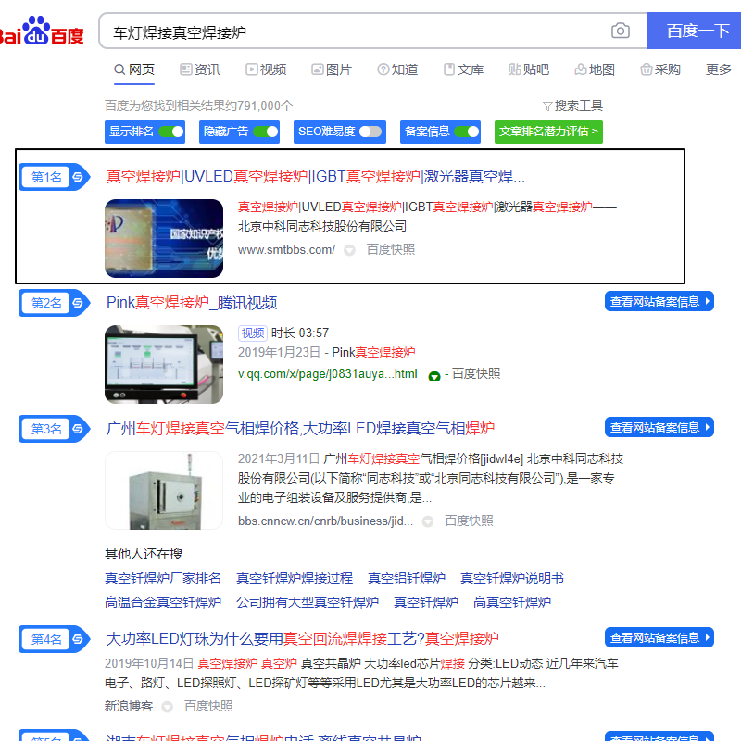The height and width of the screenshot is (741, 741).
Task: Open the 更多 search categories menu
Action: (719, 70)
